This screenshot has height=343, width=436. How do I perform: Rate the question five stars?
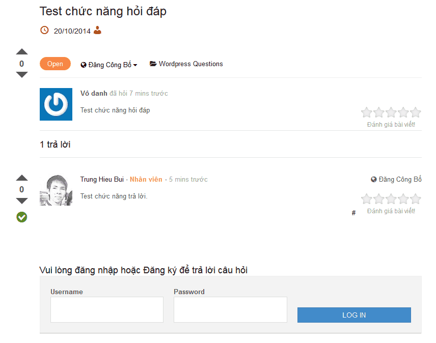pos(415,111)
